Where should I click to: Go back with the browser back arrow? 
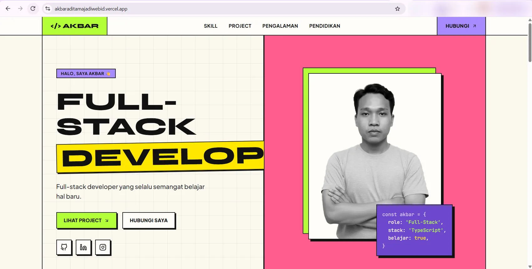point(8,8)
